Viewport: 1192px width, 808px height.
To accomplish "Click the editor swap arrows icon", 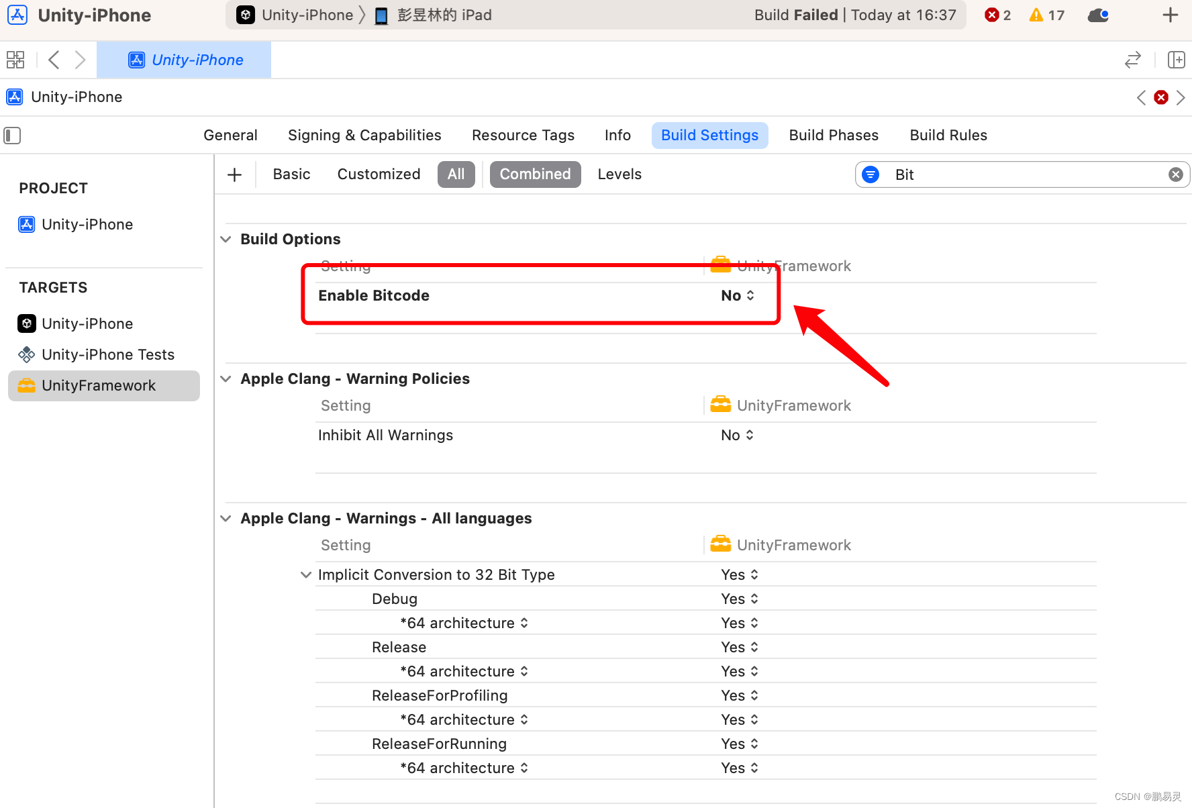I will point(1133,60).
